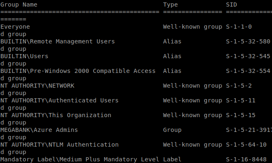Image resolution: width=272 pixels, height=163 pixels.
Task: Click the S-1-5-32-545 SID value
Action: [248, 56]
